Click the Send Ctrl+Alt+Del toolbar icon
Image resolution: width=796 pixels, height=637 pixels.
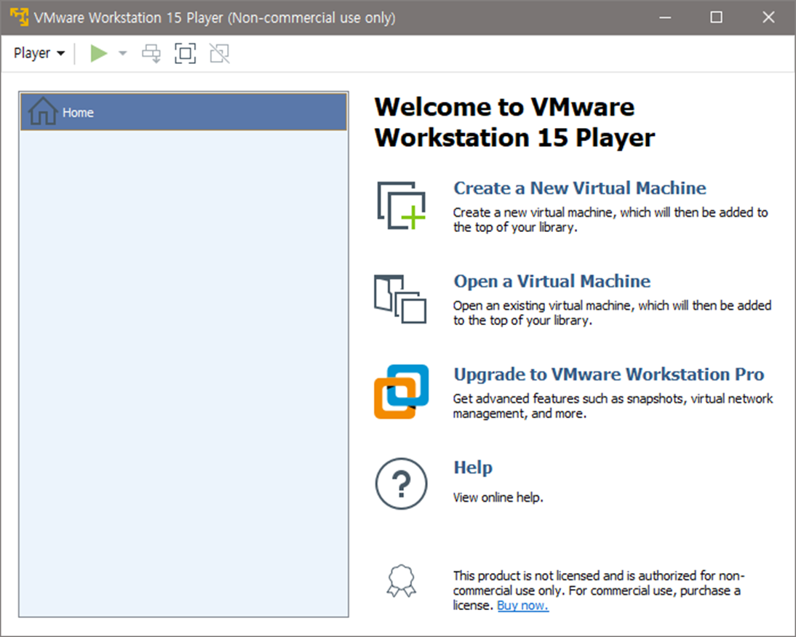coord(151,53)
